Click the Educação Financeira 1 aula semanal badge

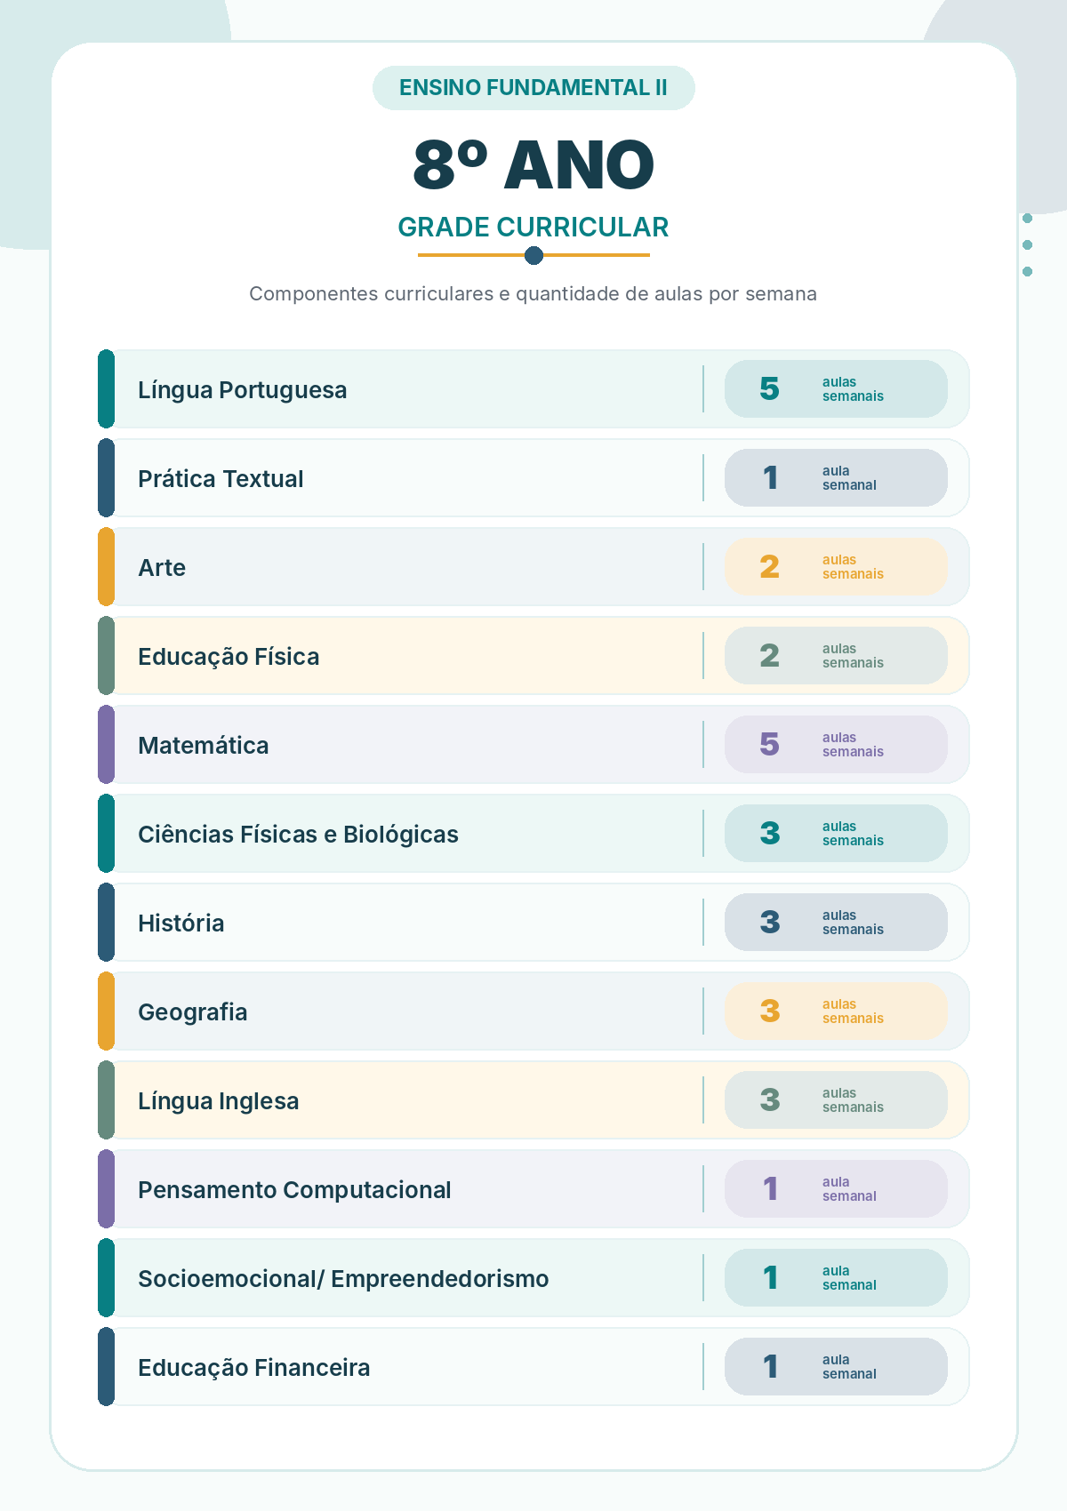tap(836, 1367)
